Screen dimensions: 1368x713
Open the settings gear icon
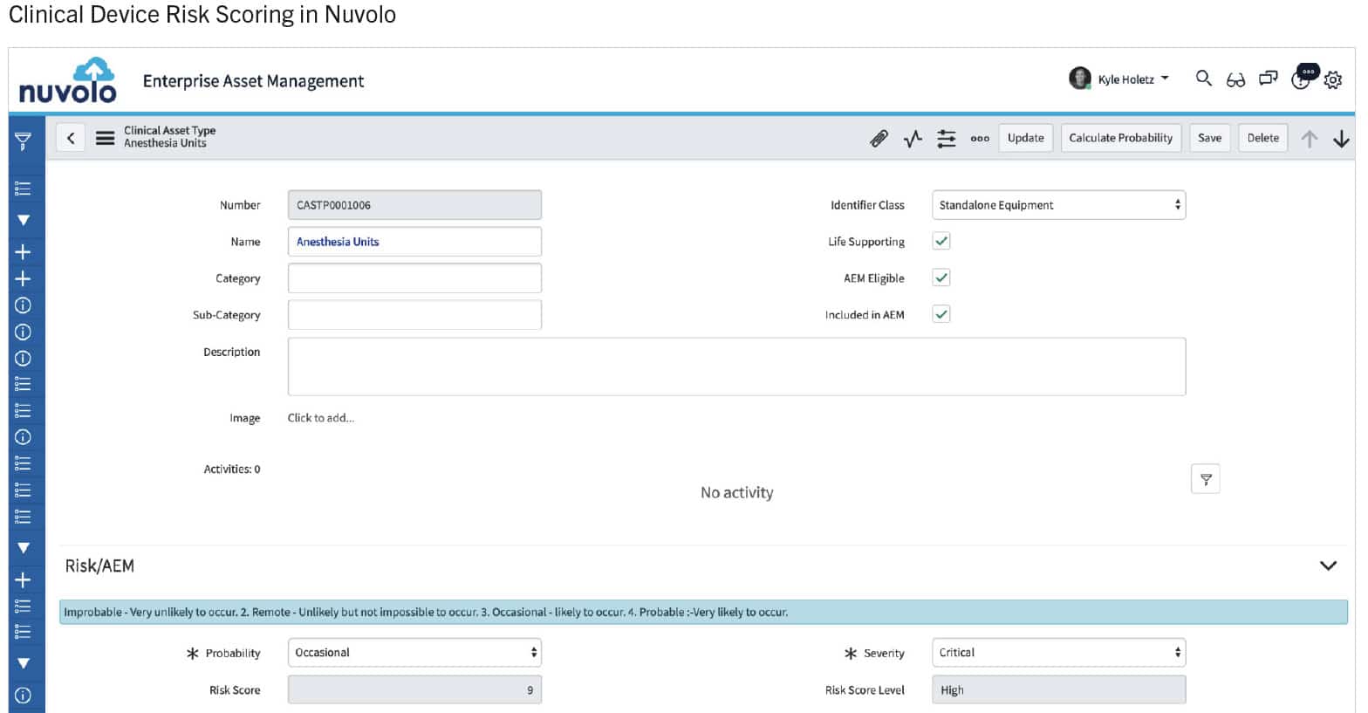point(1332,80)
